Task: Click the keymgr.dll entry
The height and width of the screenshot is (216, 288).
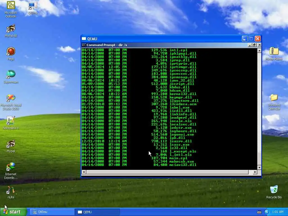Action: [x=181, y=97]
